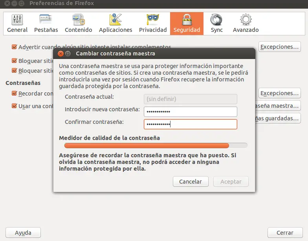
Task: Close the Preferencias de Firefox window
Action: [x=7, y=3]
